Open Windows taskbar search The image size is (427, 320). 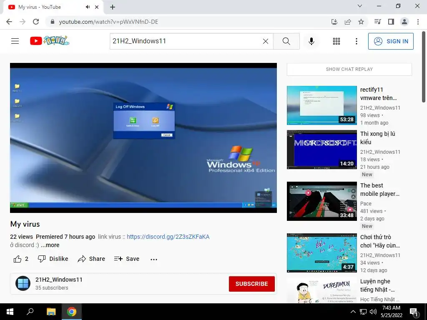[30, 312]
